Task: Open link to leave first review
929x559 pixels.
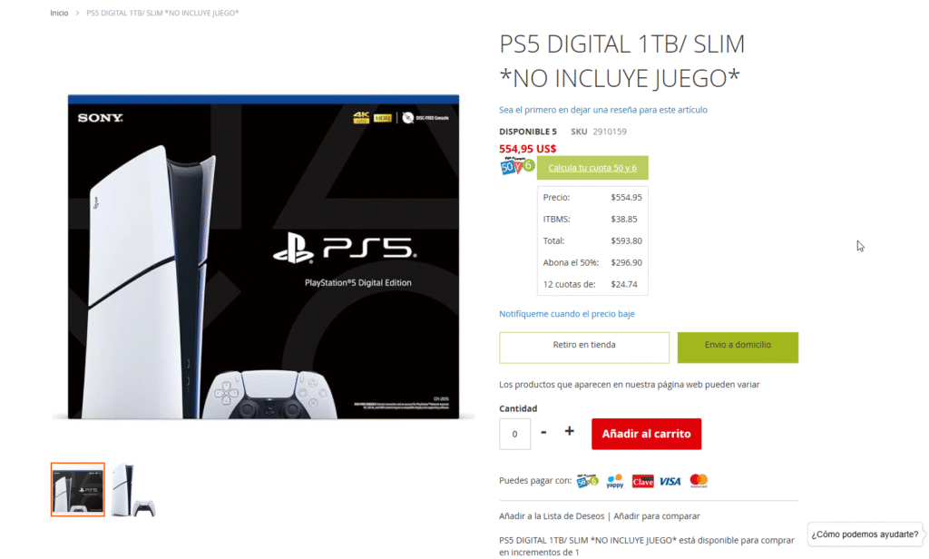Action: coord(603,110)
